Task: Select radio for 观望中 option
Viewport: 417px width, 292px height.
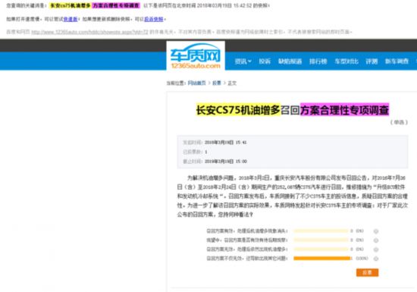Action: click(376, 240)
